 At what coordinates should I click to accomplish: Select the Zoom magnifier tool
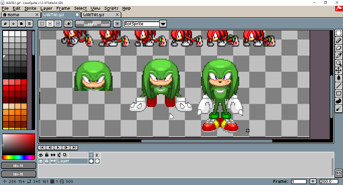(x=339, y=63)
